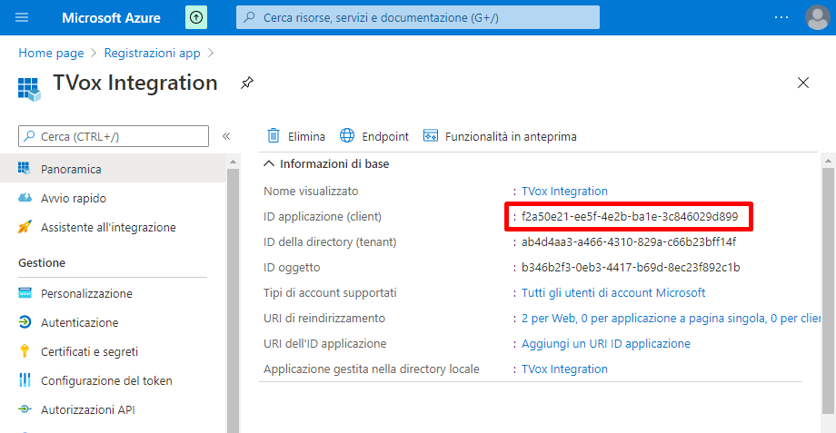Open Tutti gli utenti di account Microsoft
Screen dimensions: 836x433
613,293
